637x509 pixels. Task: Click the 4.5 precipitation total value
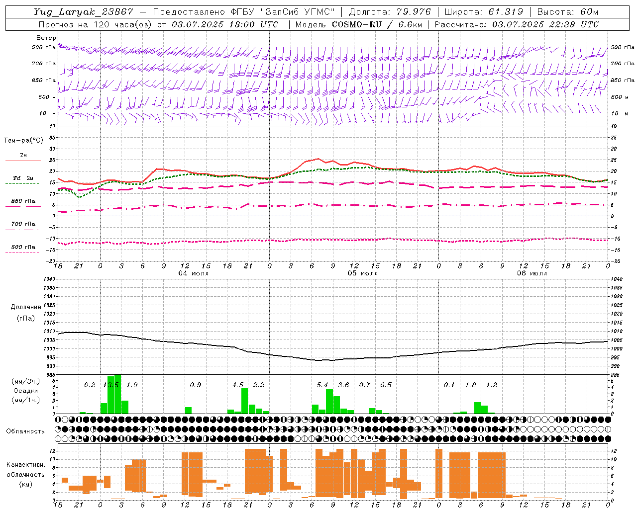[x=238, y=385]
